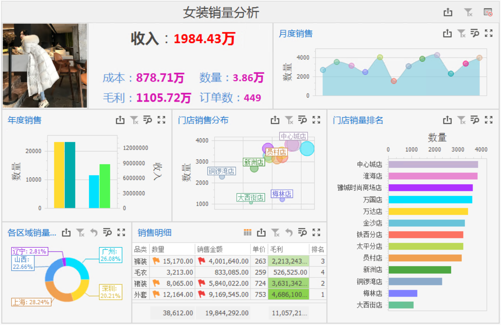Export the 门店销售分布 chart
Viewport: 501px width, 325px height.
275,120
